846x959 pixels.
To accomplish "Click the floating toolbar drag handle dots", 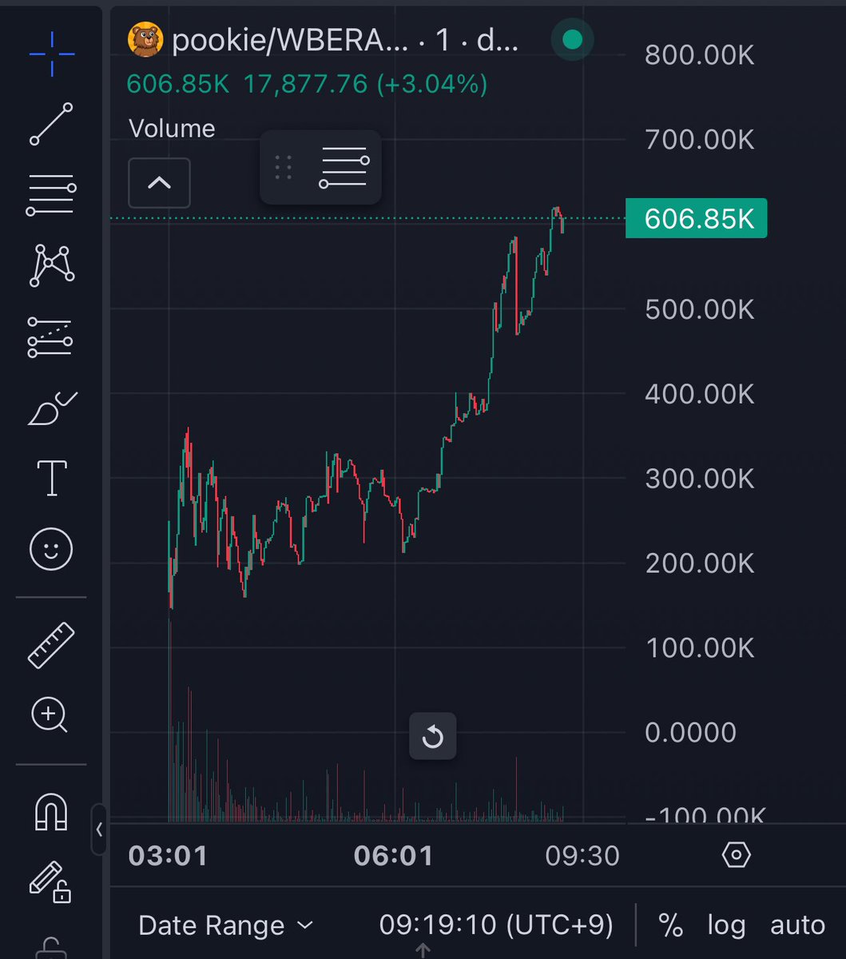I will click(283, 167).
